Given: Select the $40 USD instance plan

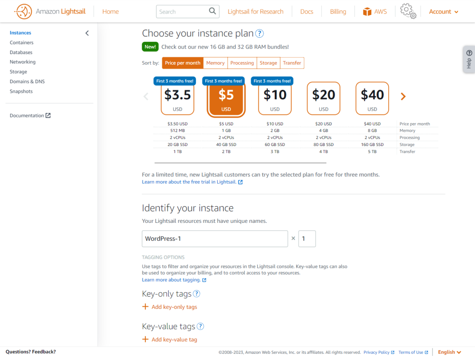Looking at the screenshot, I should [x=372, y=98].
